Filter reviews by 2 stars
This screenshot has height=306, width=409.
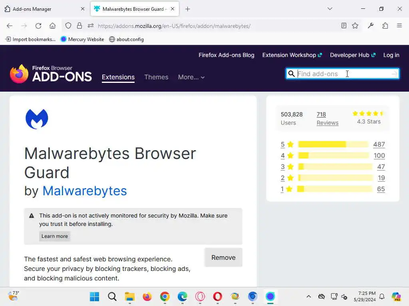pos(287,178)
